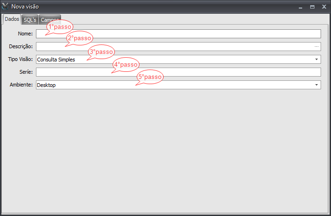The image size is (331, 216).
Task: Close the Nova visão window
Action: [x=324, y=7]
